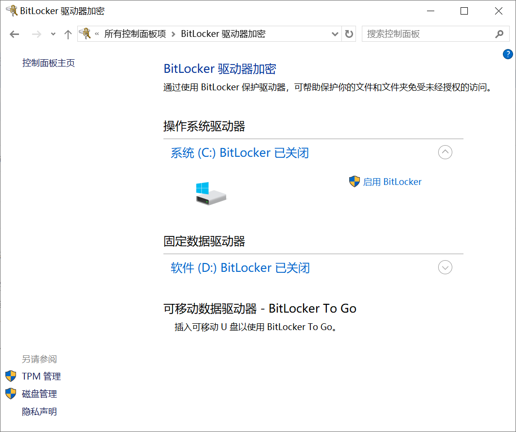Click the forward navigation arrow
Image resolution: width=516 pixels, height=432 pixels.
[36, 34]
